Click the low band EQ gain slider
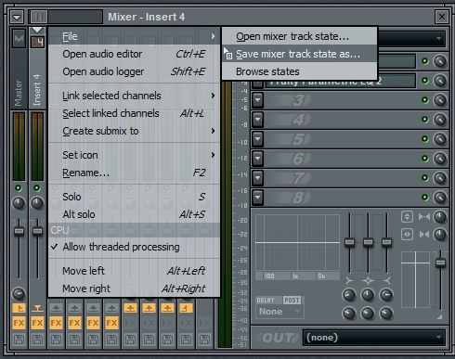Screen dimensions: 455x359 (x=349, y=242)
